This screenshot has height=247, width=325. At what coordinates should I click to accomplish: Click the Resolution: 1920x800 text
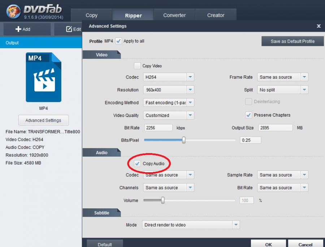(27, 155)
